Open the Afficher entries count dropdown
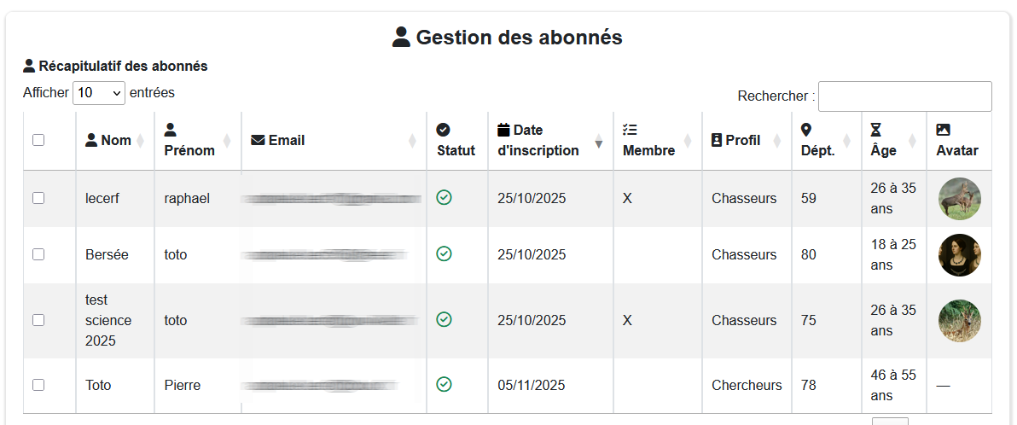 pyautogui.click(x=99, y=93)
